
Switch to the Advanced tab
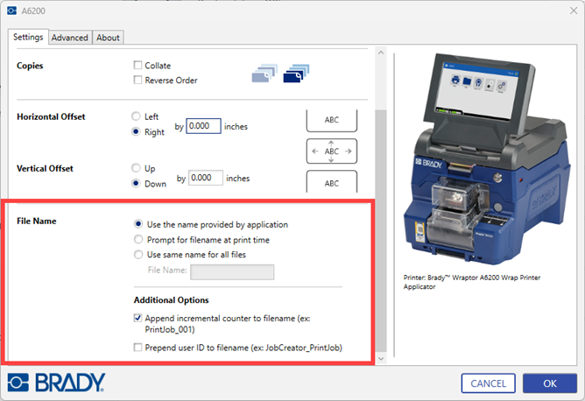click(x=70, y=38)
